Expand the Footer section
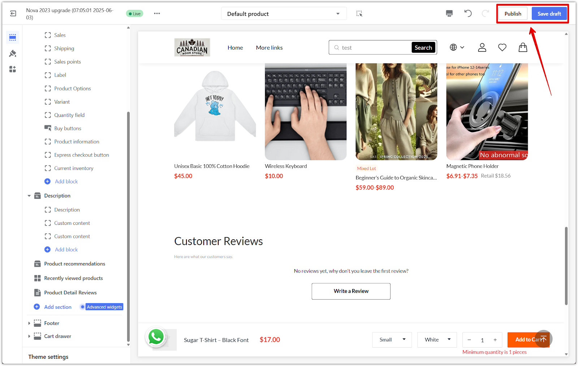 (x=29, y=323)
